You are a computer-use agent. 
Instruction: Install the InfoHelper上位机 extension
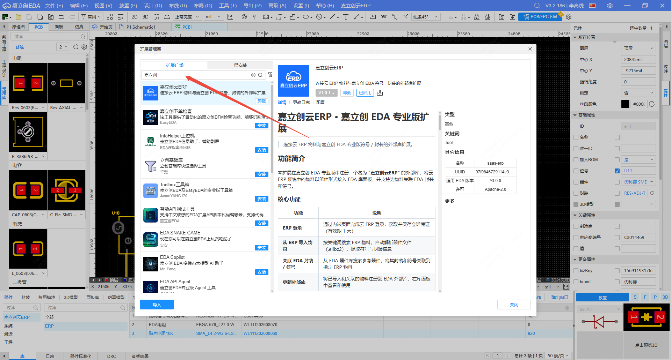click(262, 150)
